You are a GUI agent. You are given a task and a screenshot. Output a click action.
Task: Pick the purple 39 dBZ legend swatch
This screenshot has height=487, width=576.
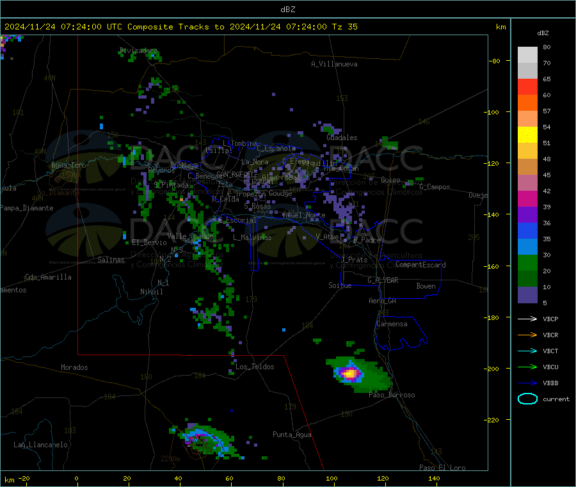pyautogui.click(x=527, y=215)
